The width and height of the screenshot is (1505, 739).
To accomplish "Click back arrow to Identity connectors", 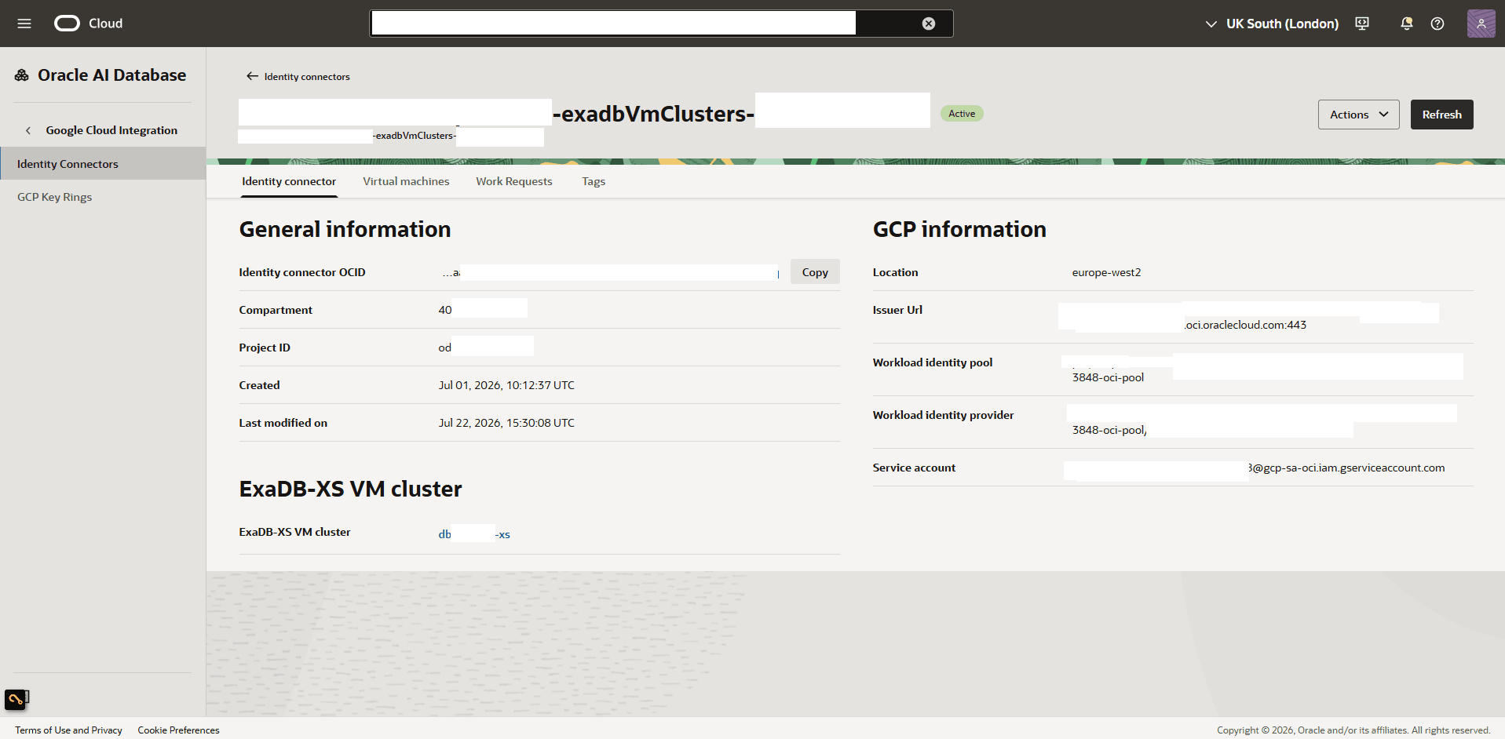I will click(x=252, y=76).
